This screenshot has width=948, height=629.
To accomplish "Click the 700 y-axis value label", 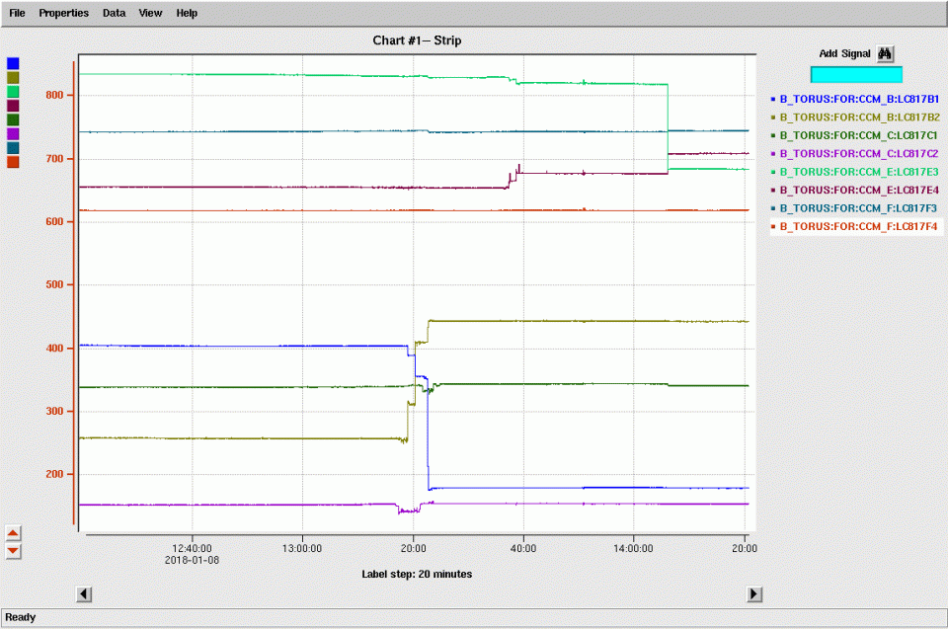I will (54, 158).
